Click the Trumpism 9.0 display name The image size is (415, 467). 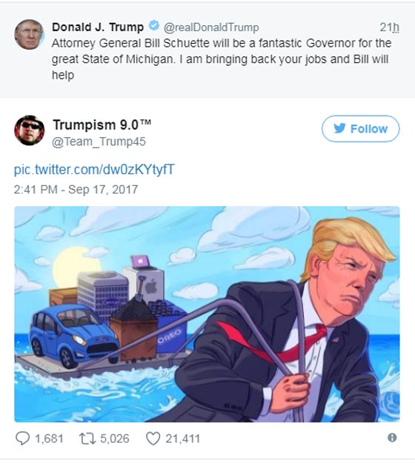pyautogui.click(x=102, y=125)
